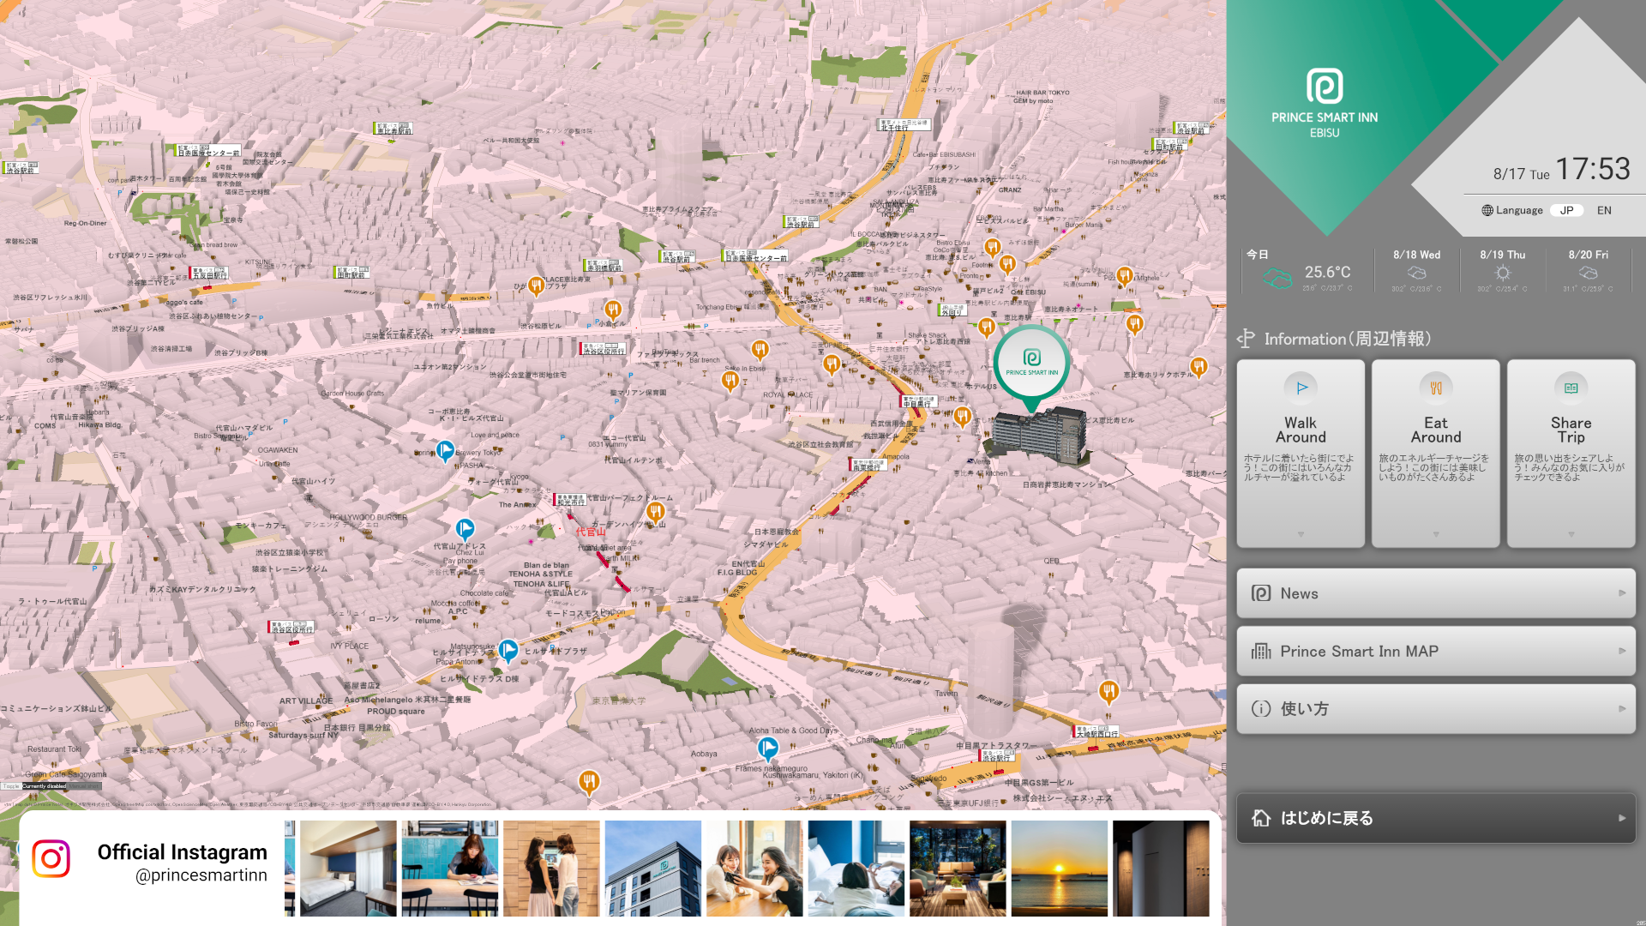Expand the Eat Around card chevron

click(1436, 534)
